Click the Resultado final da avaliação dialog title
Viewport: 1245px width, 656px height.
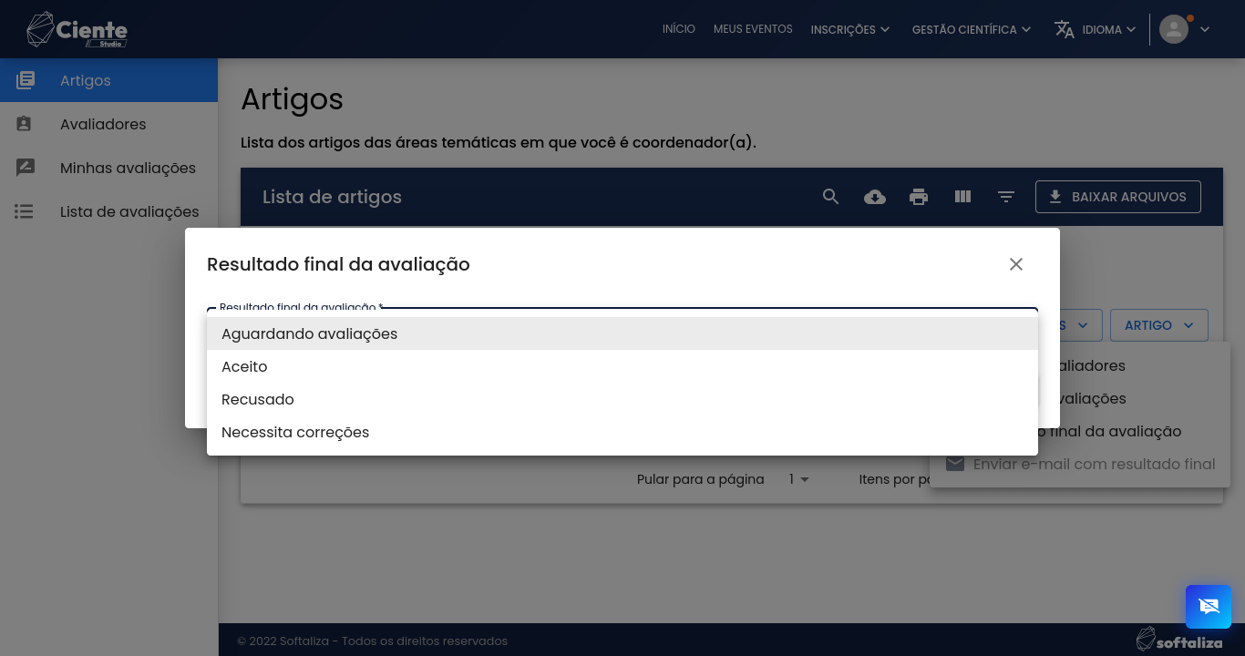click(x=338, y=264)
